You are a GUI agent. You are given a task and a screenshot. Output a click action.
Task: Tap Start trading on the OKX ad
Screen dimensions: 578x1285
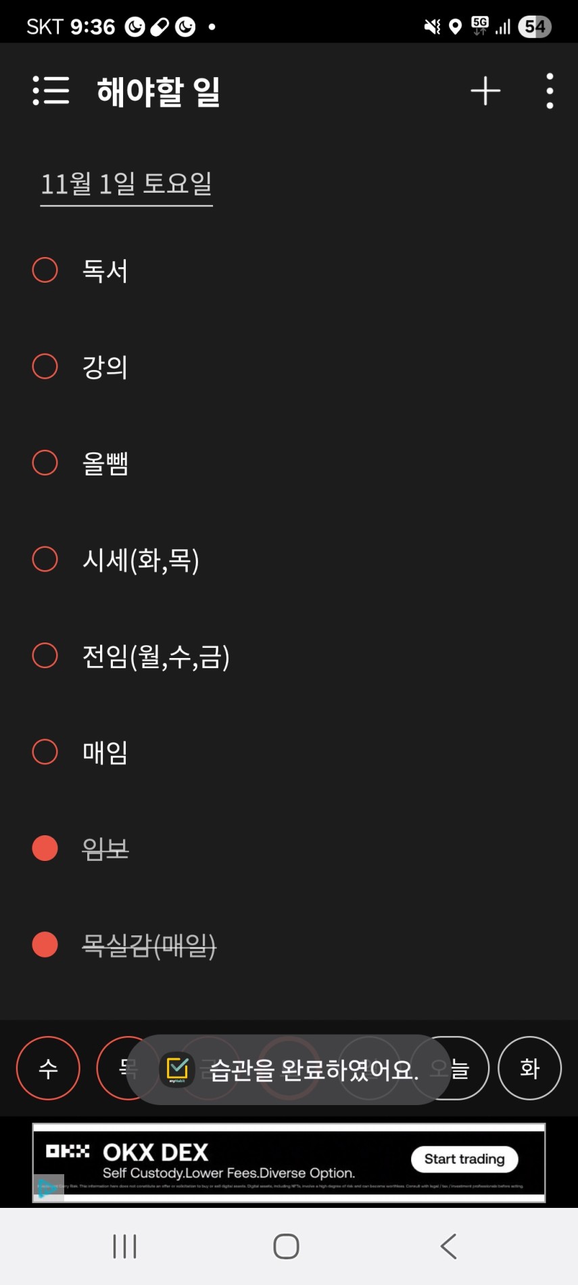(x=464, y=1159)
